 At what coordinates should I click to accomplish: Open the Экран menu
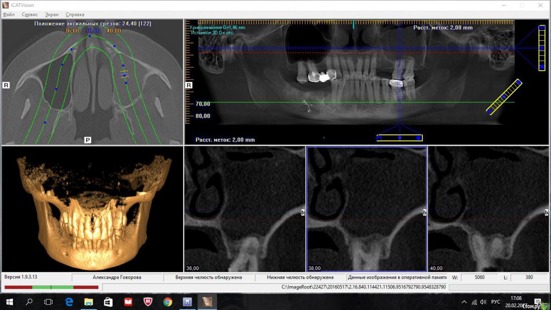[x=52, y=14]
